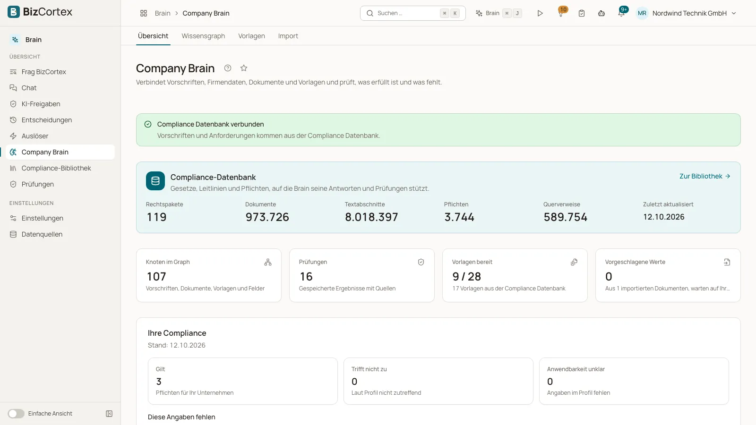Screen dimensions: 756x425
Task: Click the Diese Angaben fehlen heading
Action: [181, 417]
